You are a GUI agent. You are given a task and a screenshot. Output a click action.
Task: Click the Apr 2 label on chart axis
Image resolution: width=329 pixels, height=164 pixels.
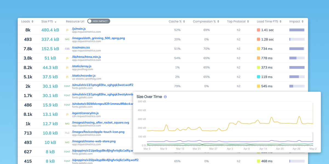pos(230,149)
